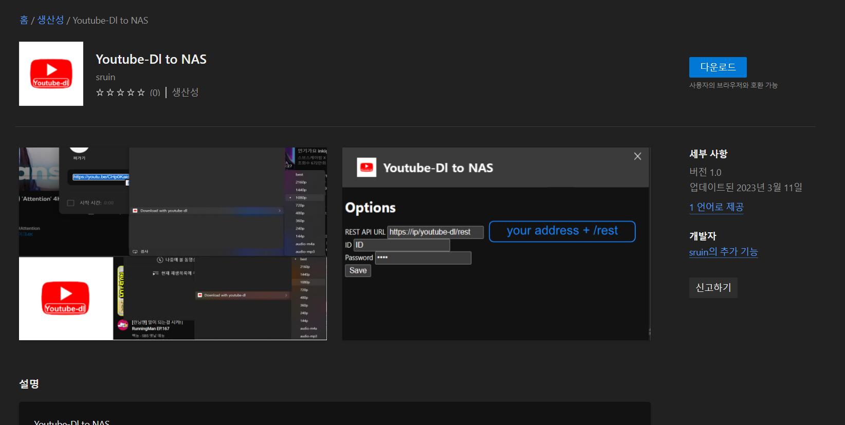
Task: Click the 'your address + /rest' hint box
Action: tap(562, 231)
